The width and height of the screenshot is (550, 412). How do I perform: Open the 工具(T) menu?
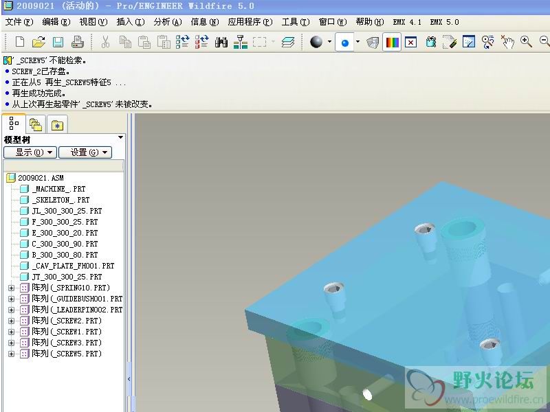(296, 22)
